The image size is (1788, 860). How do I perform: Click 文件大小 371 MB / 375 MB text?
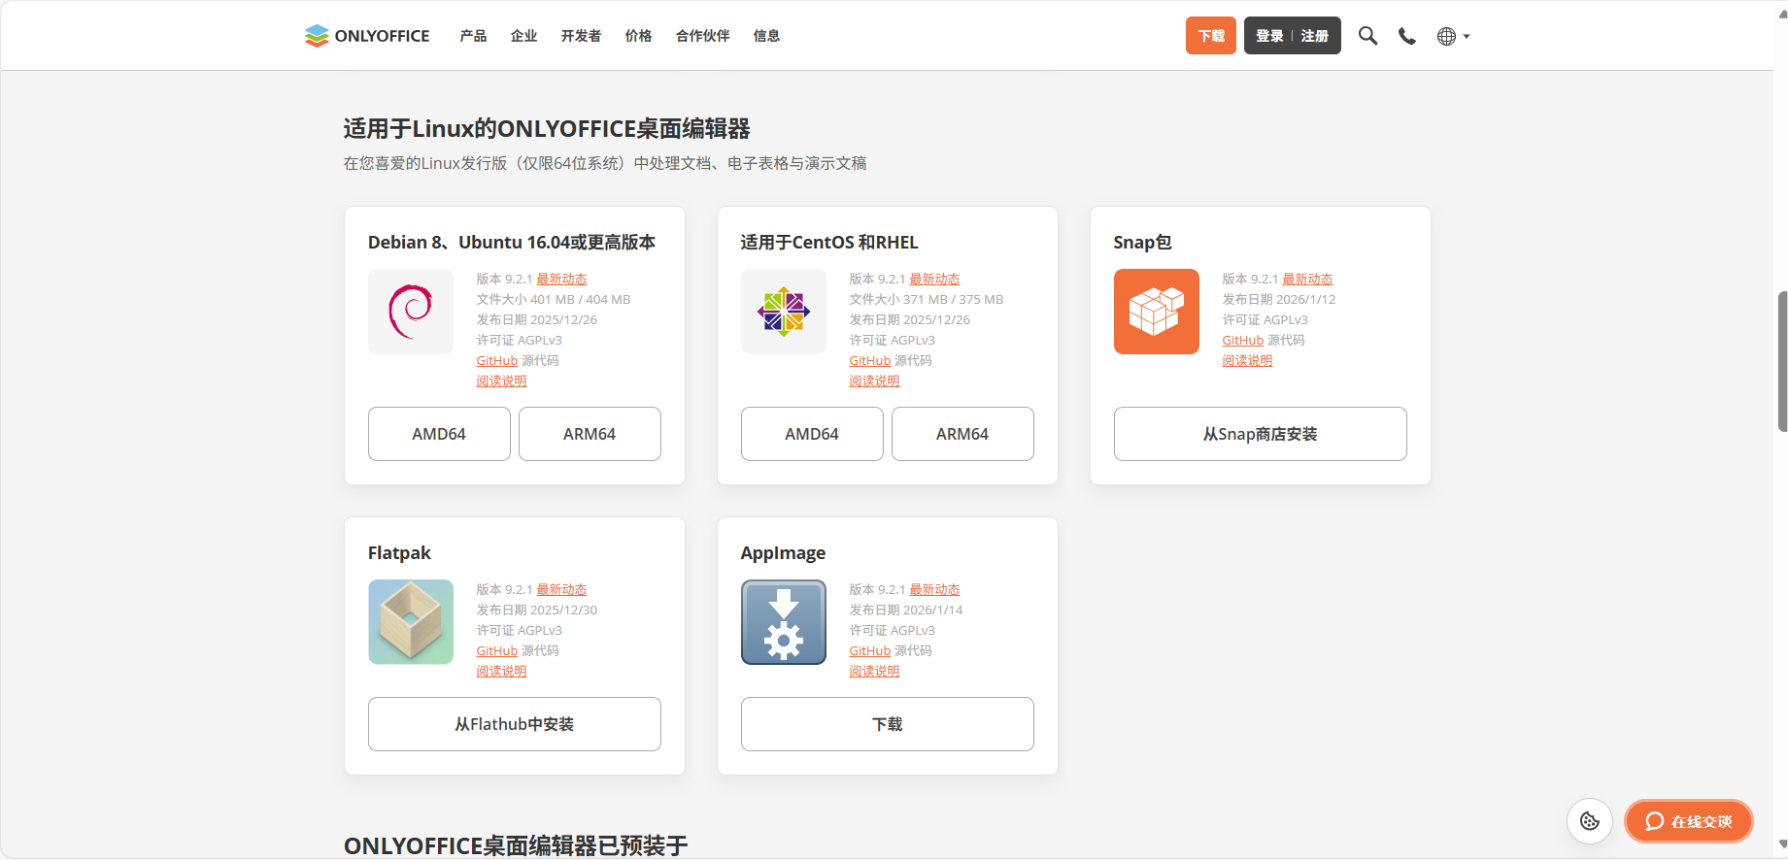pos(927,300)
